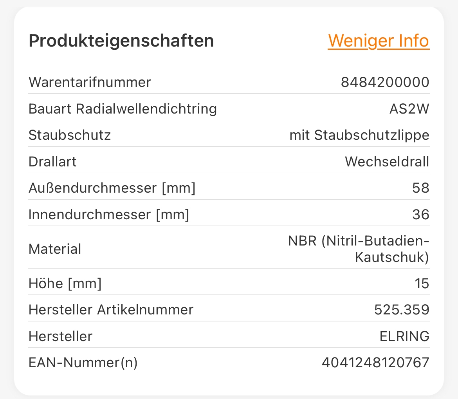
Task: Select the Wechseldrall value
Action: coord(387,162)
